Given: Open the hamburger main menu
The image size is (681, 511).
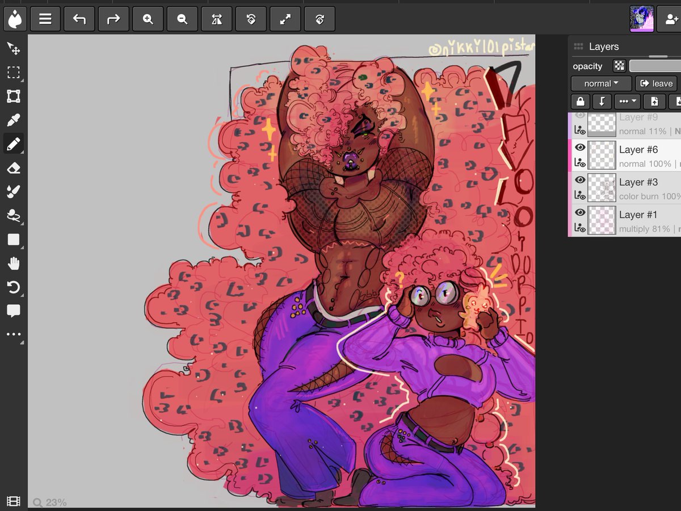Looking at the screenshot, I should tap(45, 19).
